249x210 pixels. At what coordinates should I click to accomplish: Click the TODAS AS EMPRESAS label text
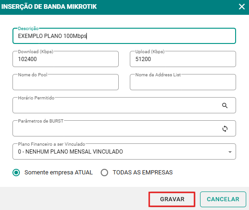[x=143, y=173]
